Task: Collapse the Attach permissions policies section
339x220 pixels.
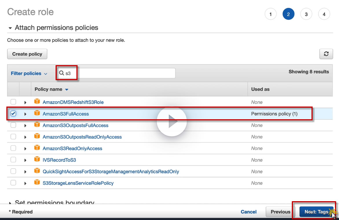Action: 10,28
